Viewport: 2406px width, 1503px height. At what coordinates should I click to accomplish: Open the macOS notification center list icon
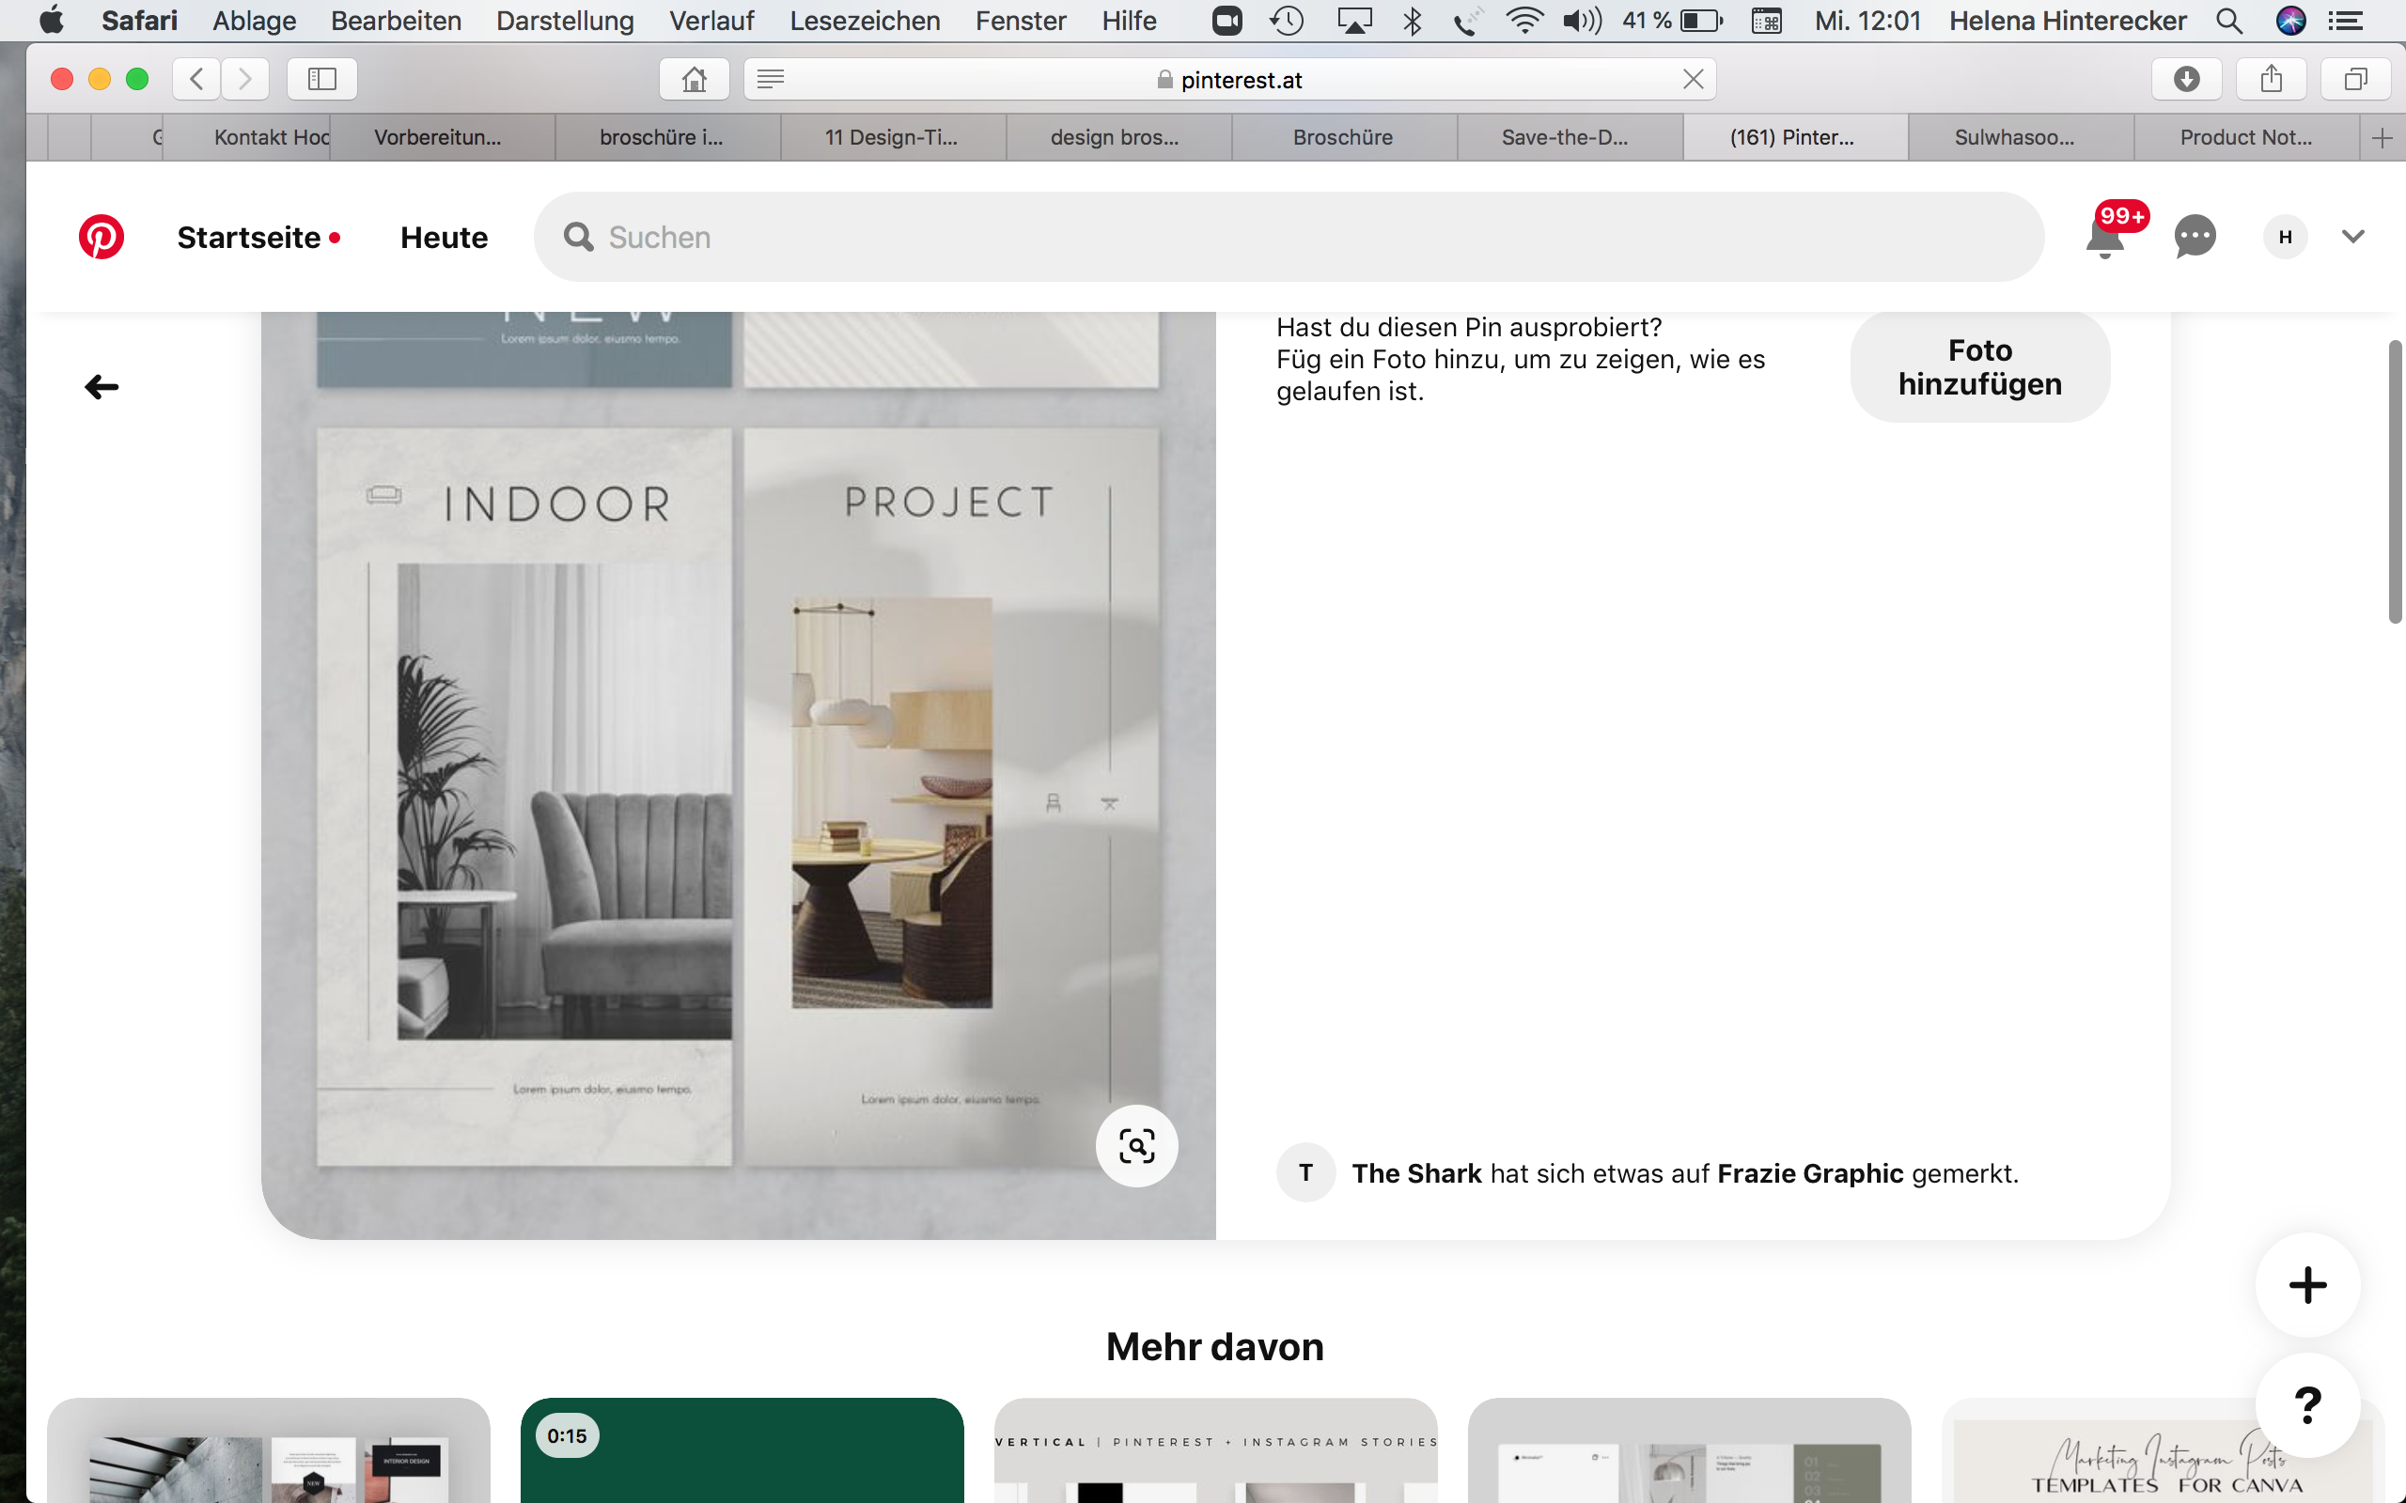[x=2345, y=21]
